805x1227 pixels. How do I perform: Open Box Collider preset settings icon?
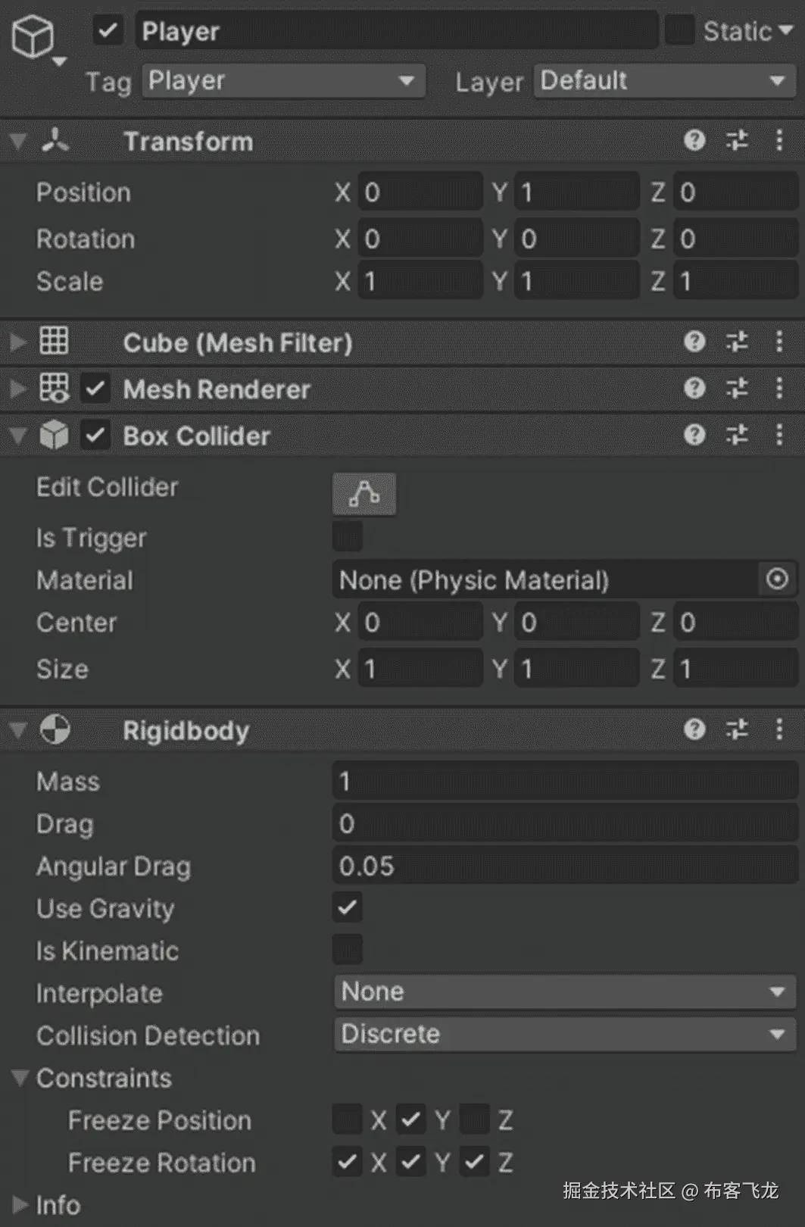[737, 436]
